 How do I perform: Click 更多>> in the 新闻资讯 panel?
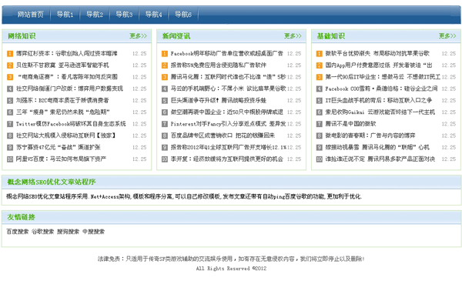(x=293, y=36)
